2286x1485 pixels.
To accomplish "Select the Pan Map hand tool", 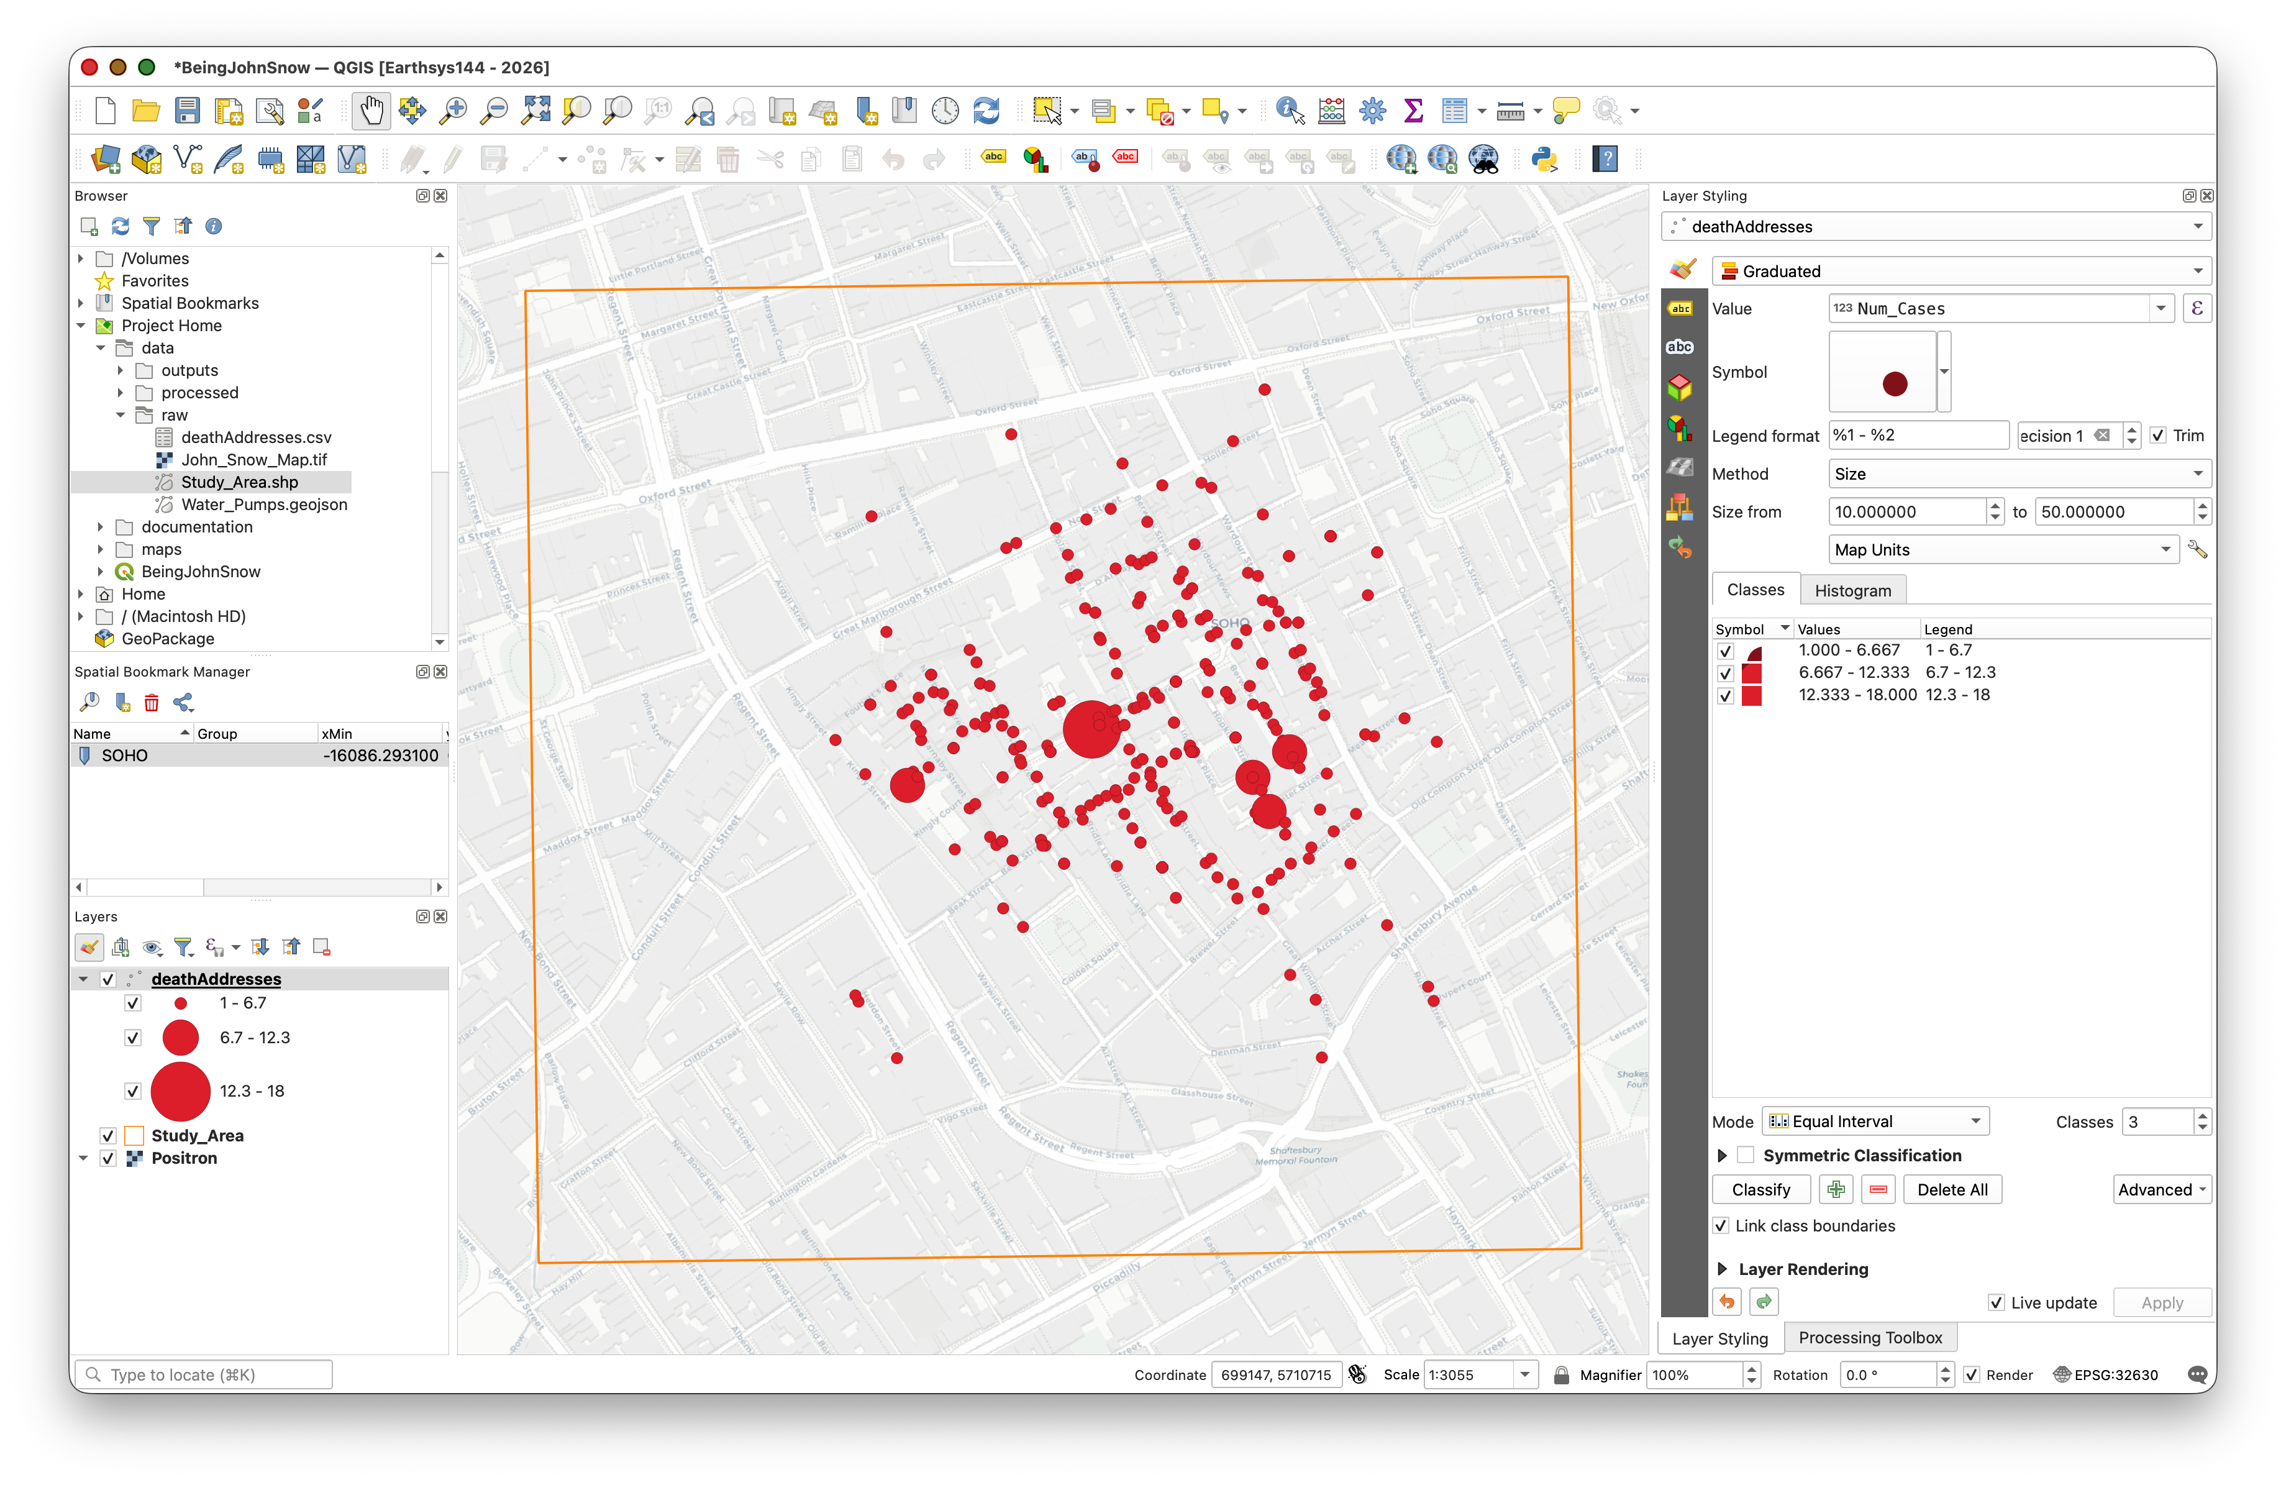I will pos(371,111).
